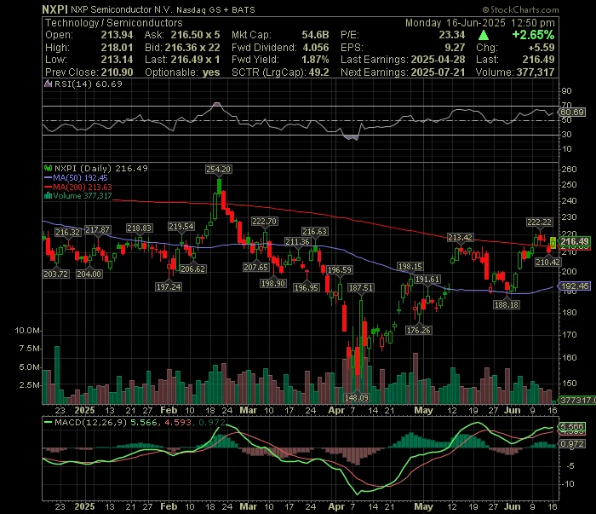Click the EPS value 9.27
Viewport: 596px width, 514px height.
(x=455, y=48)
